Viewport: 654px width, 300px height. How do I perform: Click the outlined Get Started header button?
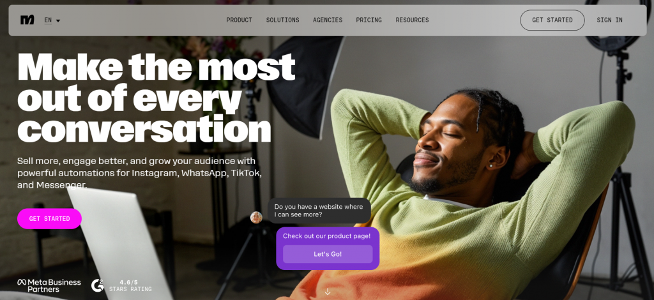(552, 20)
